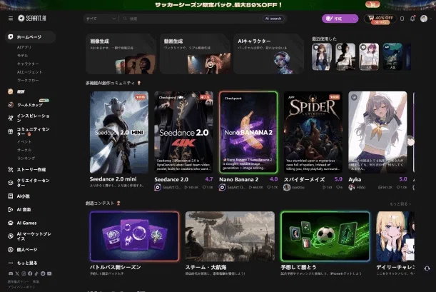This screenshot has width=436, height=292.
Task: Open the バトルパス新シーズン contest card
Action: (134, 236)
